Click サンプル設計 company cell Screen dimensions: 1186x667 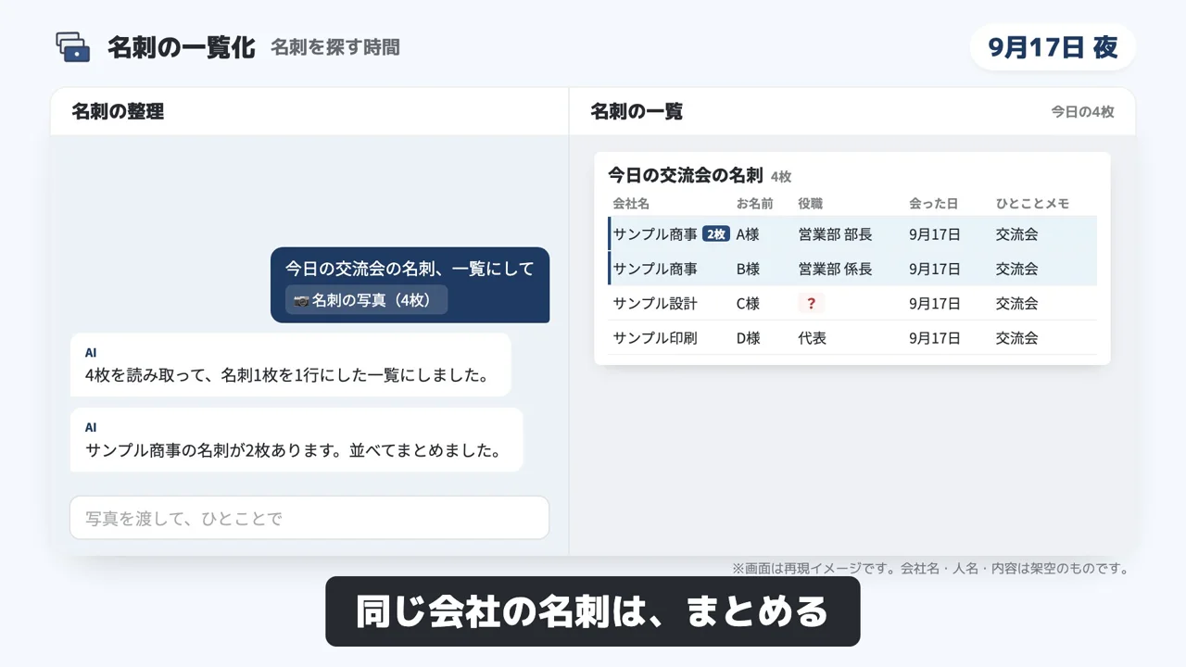(655, 303)
